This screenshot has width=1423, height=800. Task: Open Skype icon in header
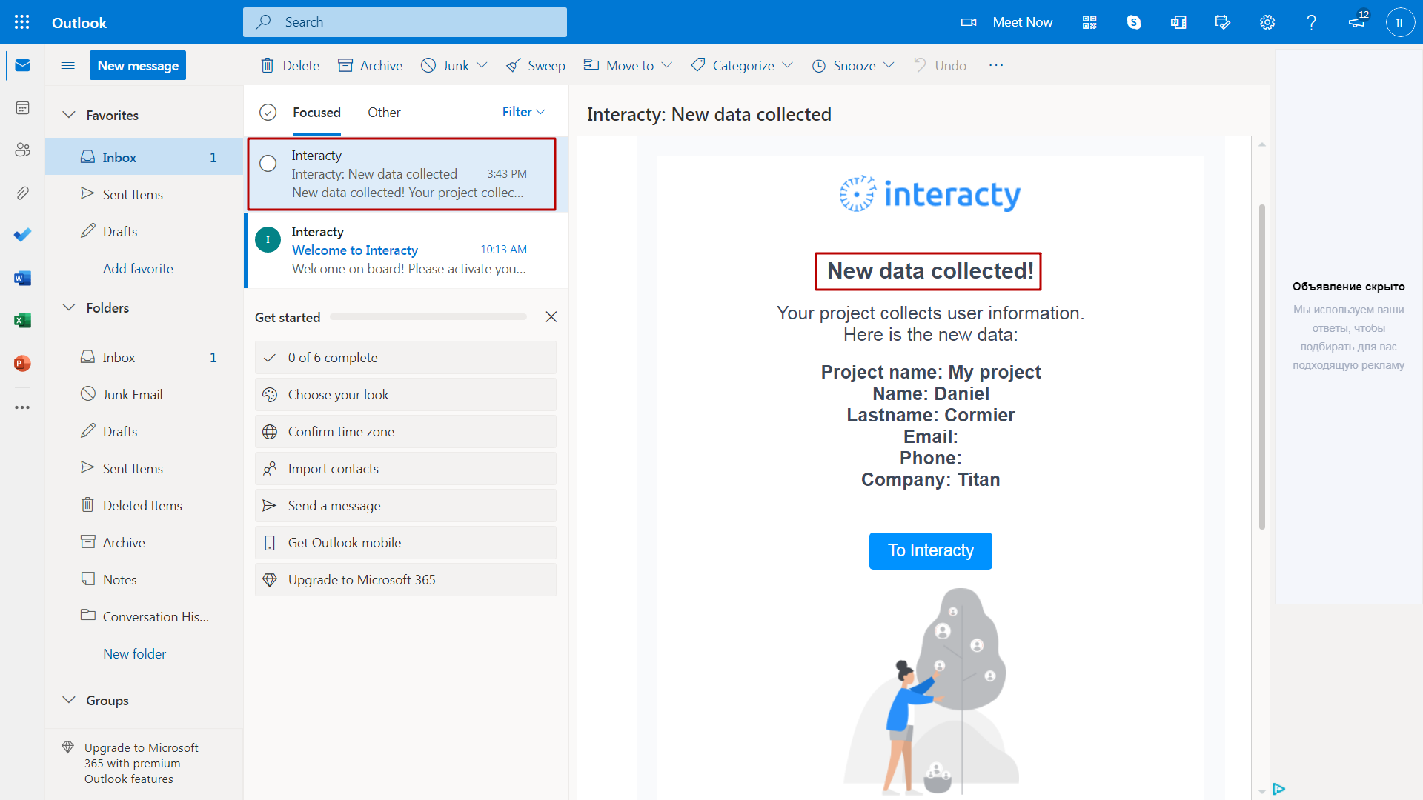pos(1134,22)
